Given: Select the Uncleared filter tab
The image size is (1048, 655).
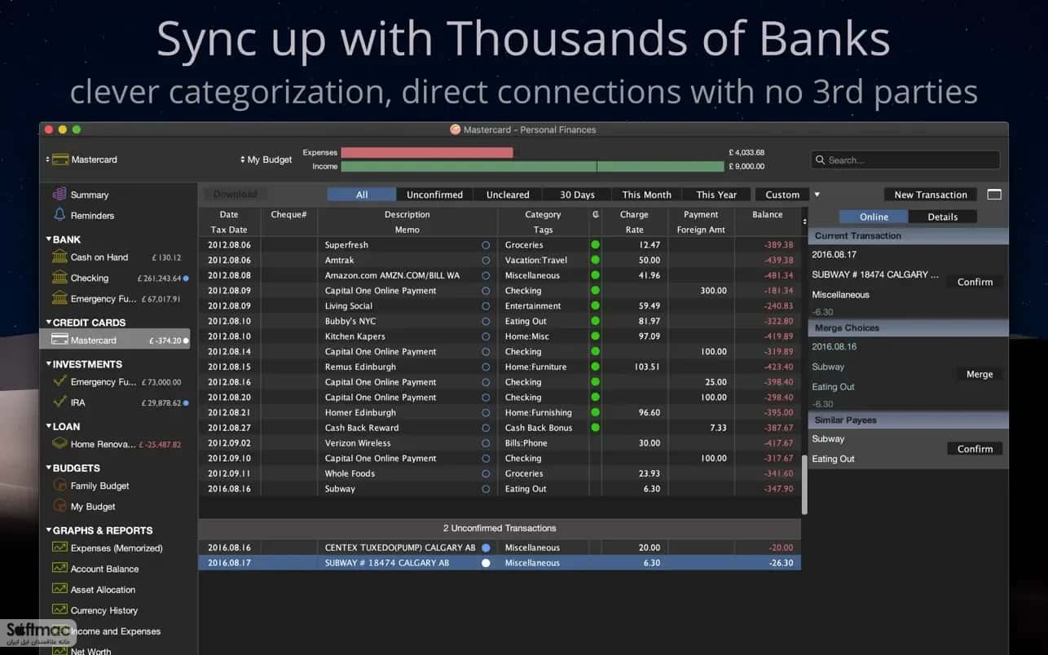Looking at the screenshot, I should pos(508,195).
